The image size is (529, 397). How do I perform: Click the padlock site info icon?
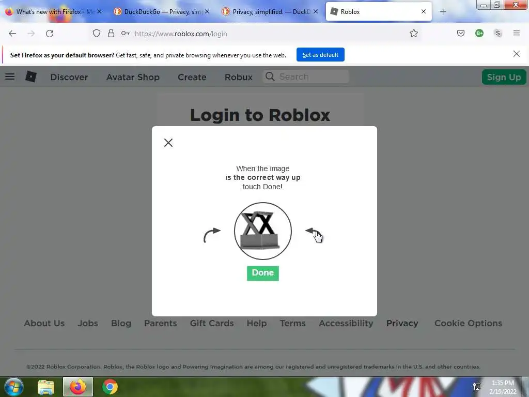click(111, 33)
